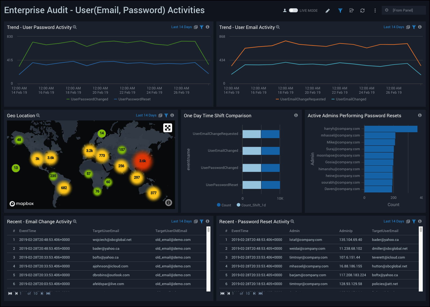The height and width of the screenshot is (307, 430).
Task: Expand the Geo Location map to fullscreen
Action: pyautogui.click(x=168, y=128)
